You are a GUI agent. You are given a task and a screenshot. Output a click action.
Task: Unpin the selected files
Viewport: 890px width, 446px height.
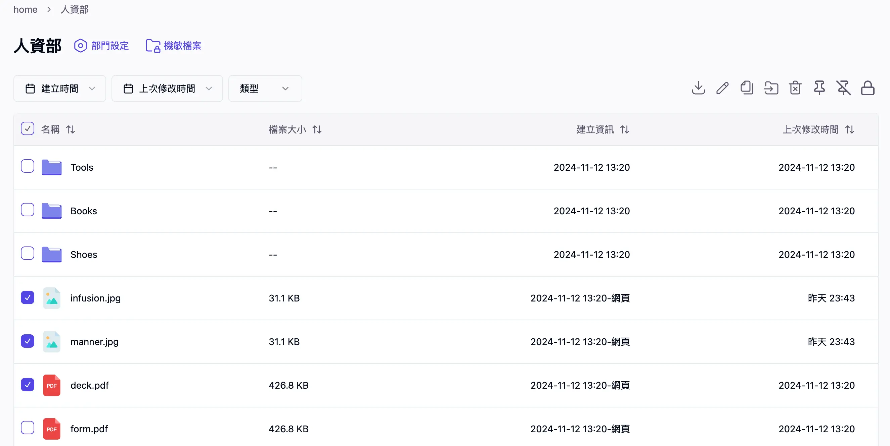pyautogui.click(x=844, y=88)
